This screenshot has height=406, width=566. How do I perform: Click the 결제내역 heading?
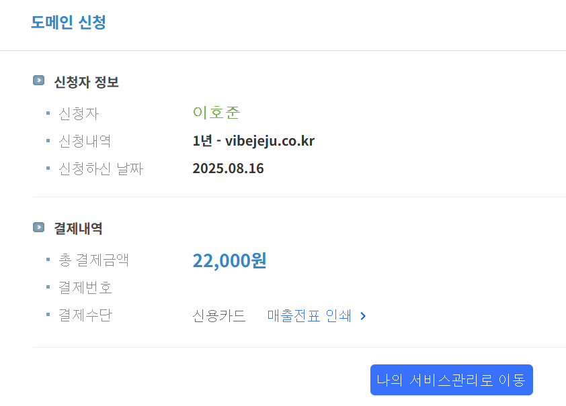[x=79, y=228]
